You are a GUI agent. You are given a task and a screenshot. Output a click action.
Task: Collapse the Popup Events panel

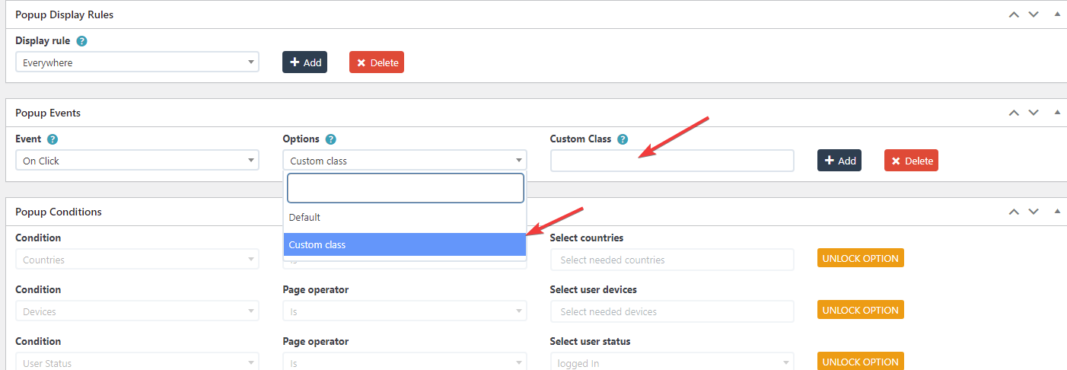point(1057,113)
